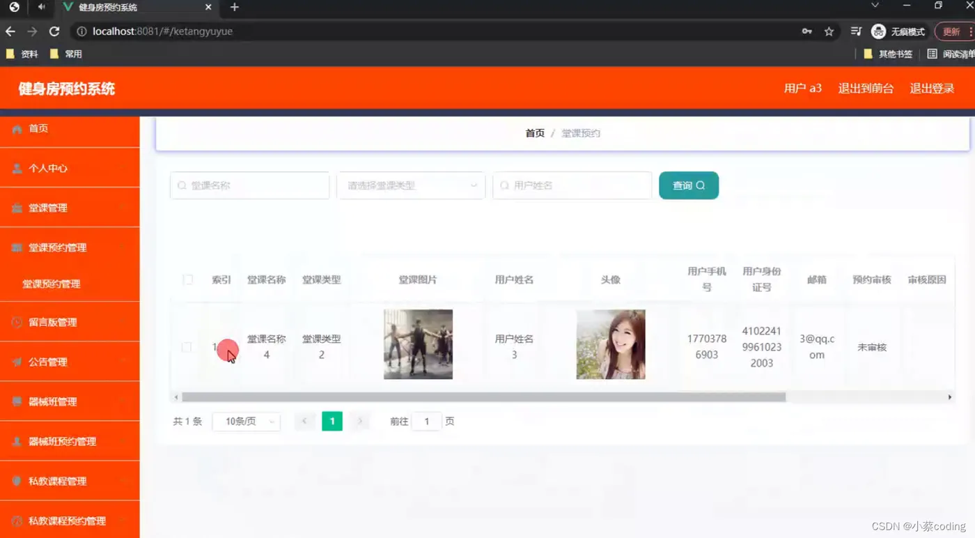Click the person icon beside 个人中心
975x538 pixels.
coord(17,169)
